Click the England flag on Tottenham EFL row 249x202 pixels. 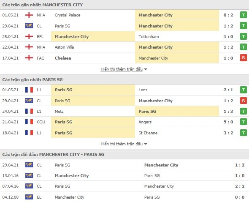click(x=29, y=36)
